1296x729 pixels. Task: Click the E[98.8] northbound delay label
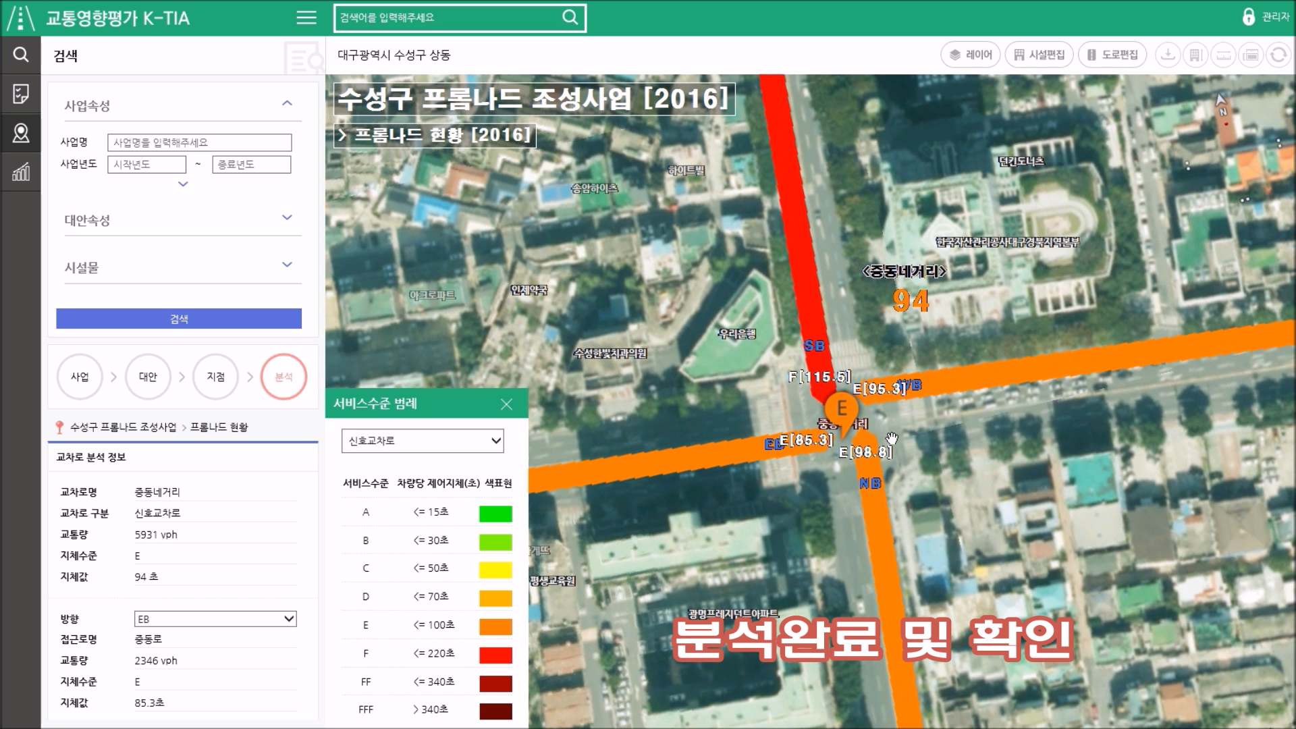[x=865, y=452]
